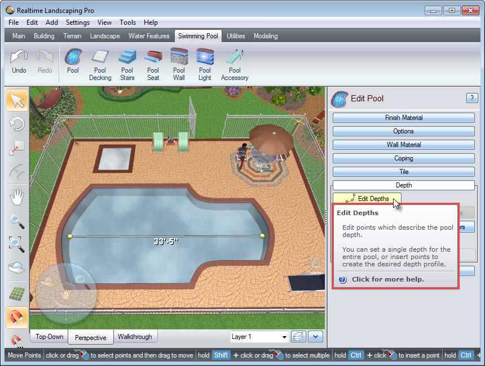The image size is (485, 366).
Task: Select the Pool Seat tool
Action: 153,65
